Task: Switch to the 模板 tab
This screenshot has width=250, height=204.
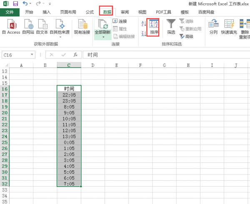Action: [x=185, y=12]
